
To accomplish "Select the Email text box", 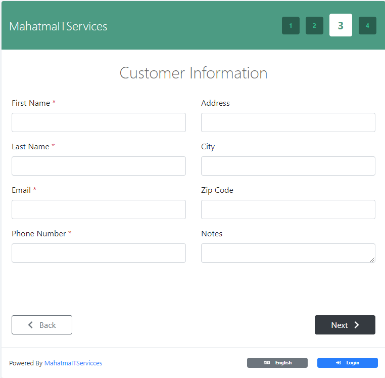I will click(x=99, y=209).
